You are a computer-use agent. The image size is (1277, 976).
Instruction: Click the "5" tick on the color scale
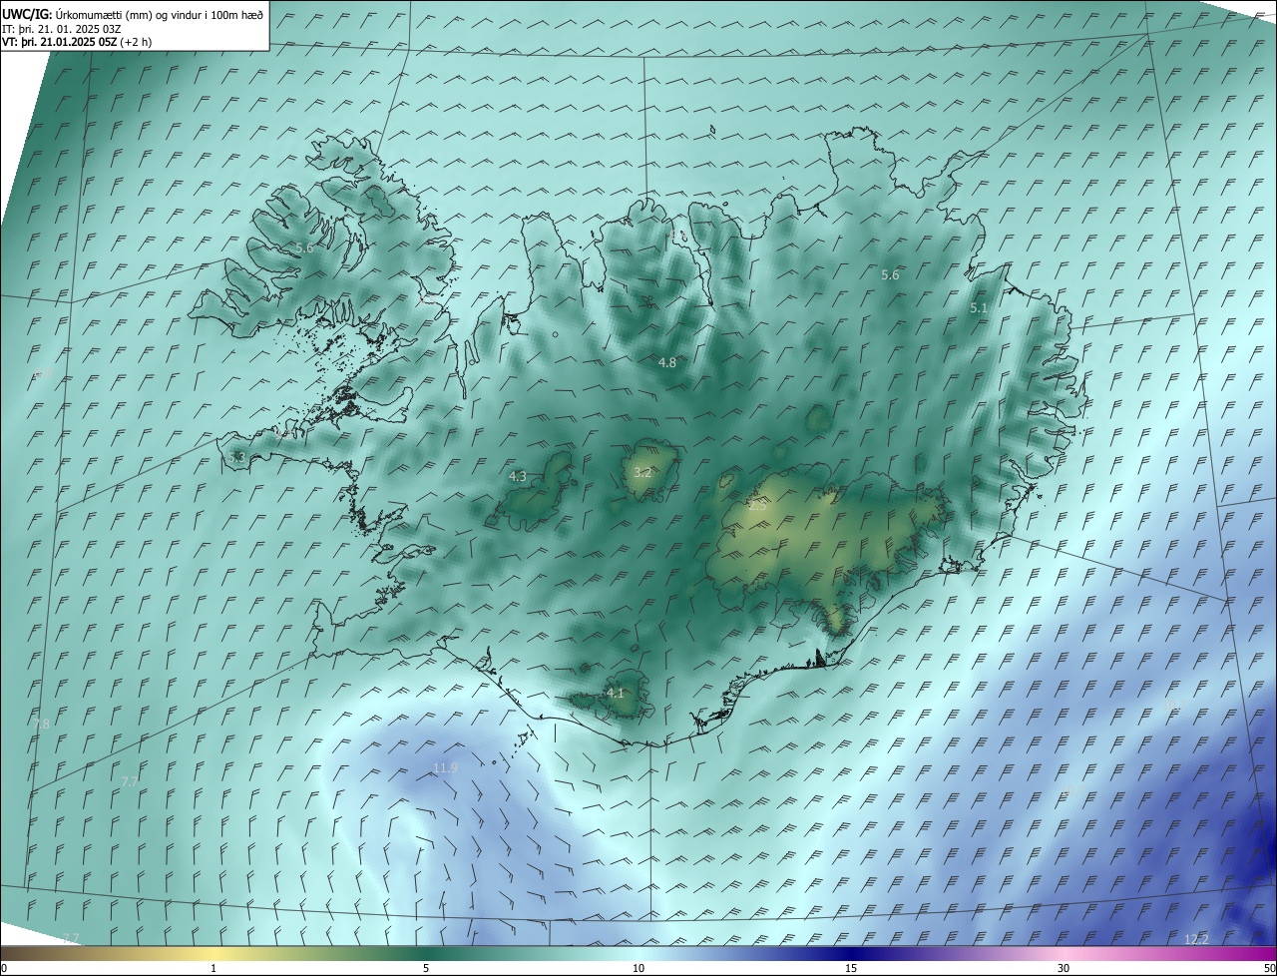pos(426,968)
